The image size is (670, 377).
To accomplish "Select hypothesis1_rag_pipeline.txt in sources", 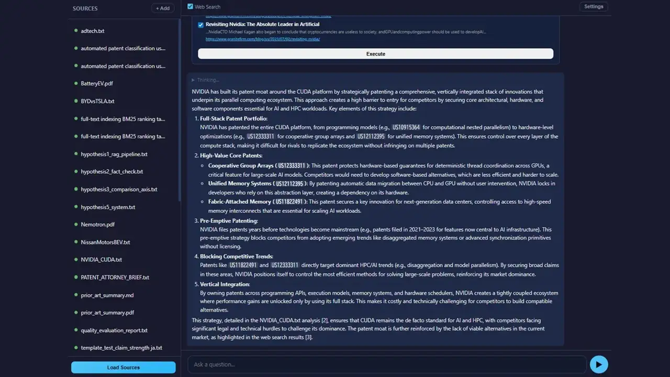I will pos(114,154).
